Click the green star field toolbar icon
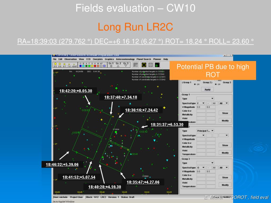271x203 pixels. (x=157, y=65)
